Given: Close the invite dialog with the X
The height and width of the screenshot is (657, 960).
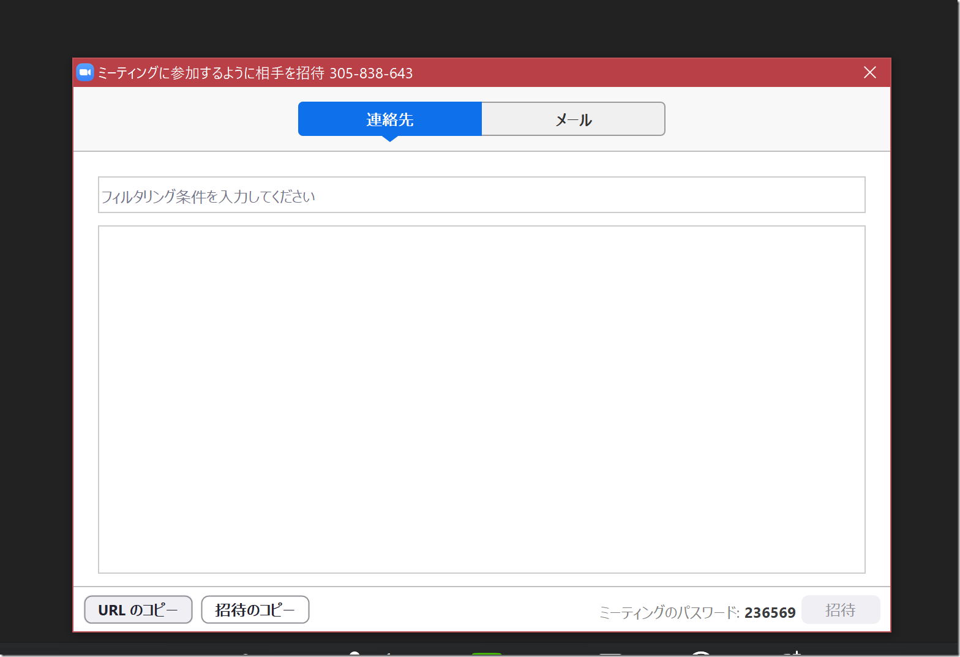Looking at the screenshot, I should coord(870,73).
